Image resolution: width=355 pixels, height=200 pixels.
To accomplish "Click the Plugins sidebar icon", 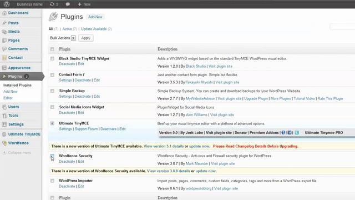I will (x=4, y=77).
